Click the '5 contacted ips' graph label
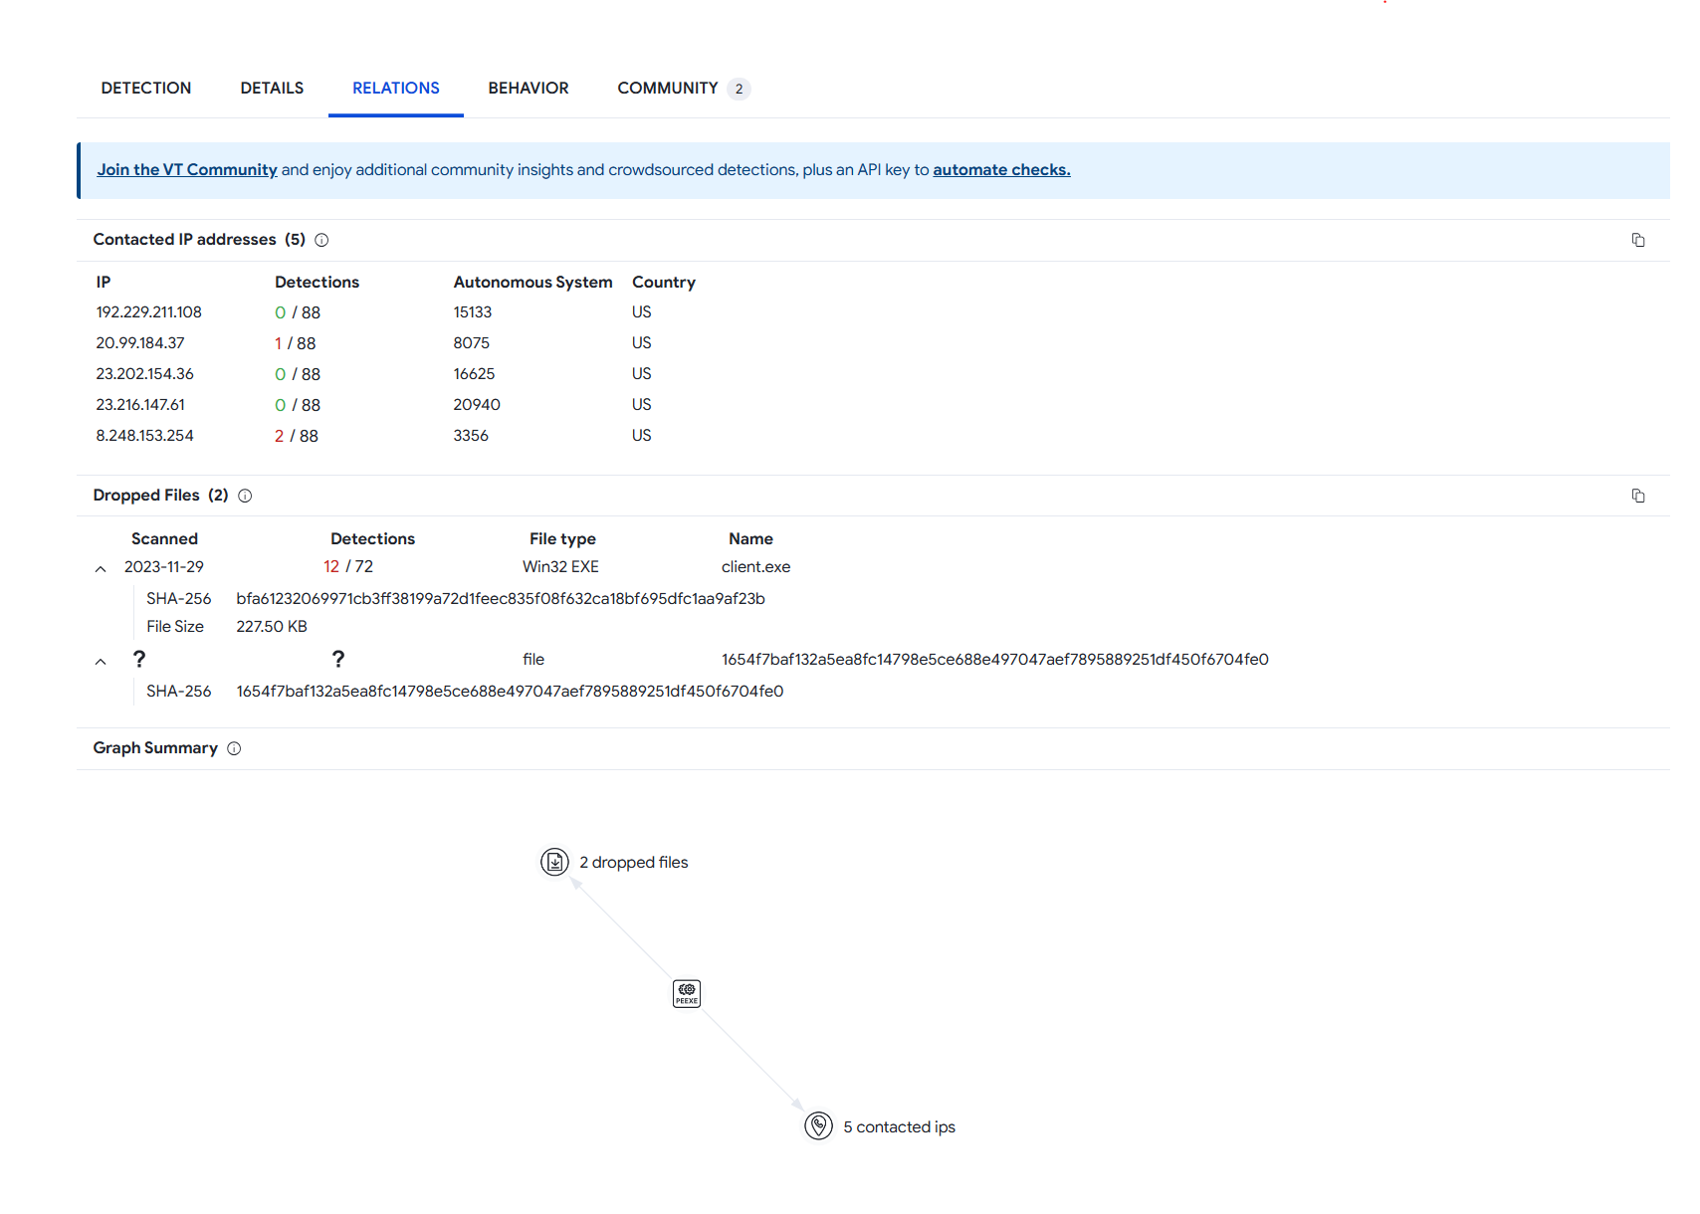The image size is (1700, 1214). coord(899,1127)
